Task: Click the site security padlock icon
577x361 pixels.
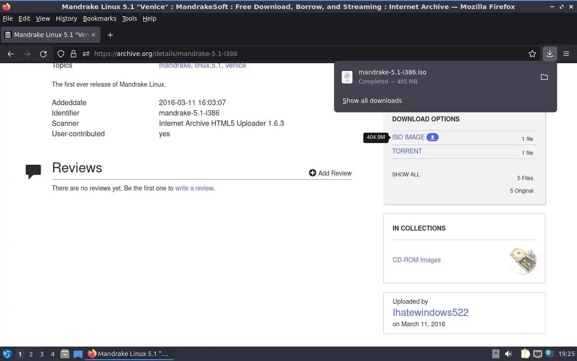Action: [73, 54]
